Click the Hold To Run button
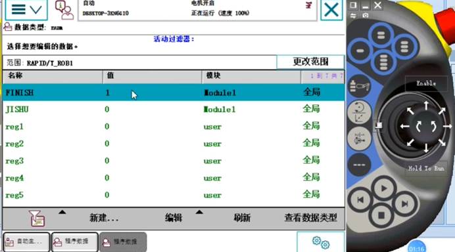This screenshot has width=455, height=252. point(426,168)
